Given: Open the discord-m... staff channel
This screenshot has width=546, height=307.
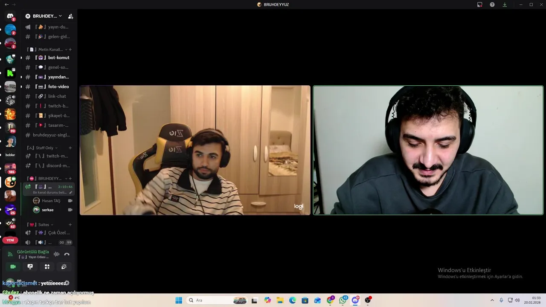Looking at the screenshot, I should click(48, 166).
